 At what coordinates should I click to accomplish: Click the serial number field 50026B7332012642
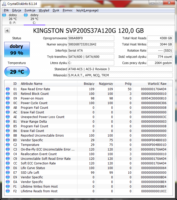tap(91, 44)
